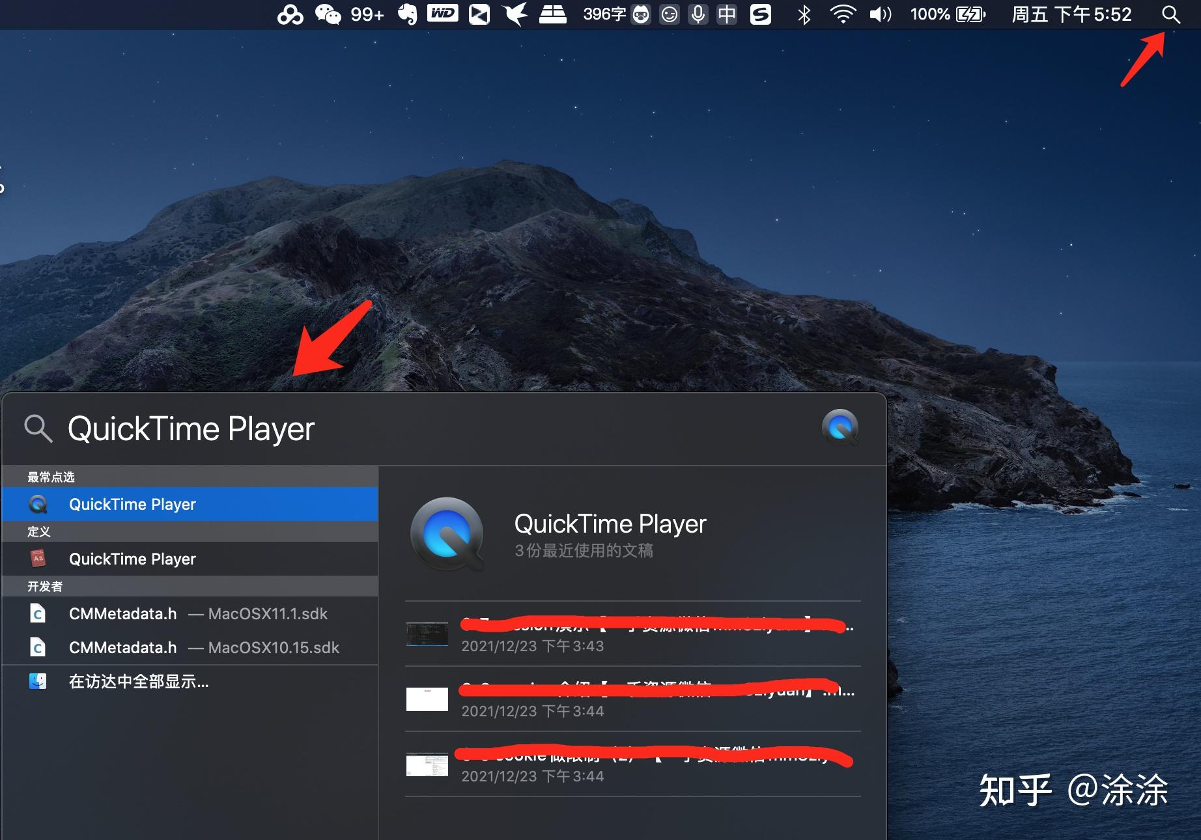Click the smiley emoji menu bar icon
Screen dimensions: 1201x840
tap(670, 14)
